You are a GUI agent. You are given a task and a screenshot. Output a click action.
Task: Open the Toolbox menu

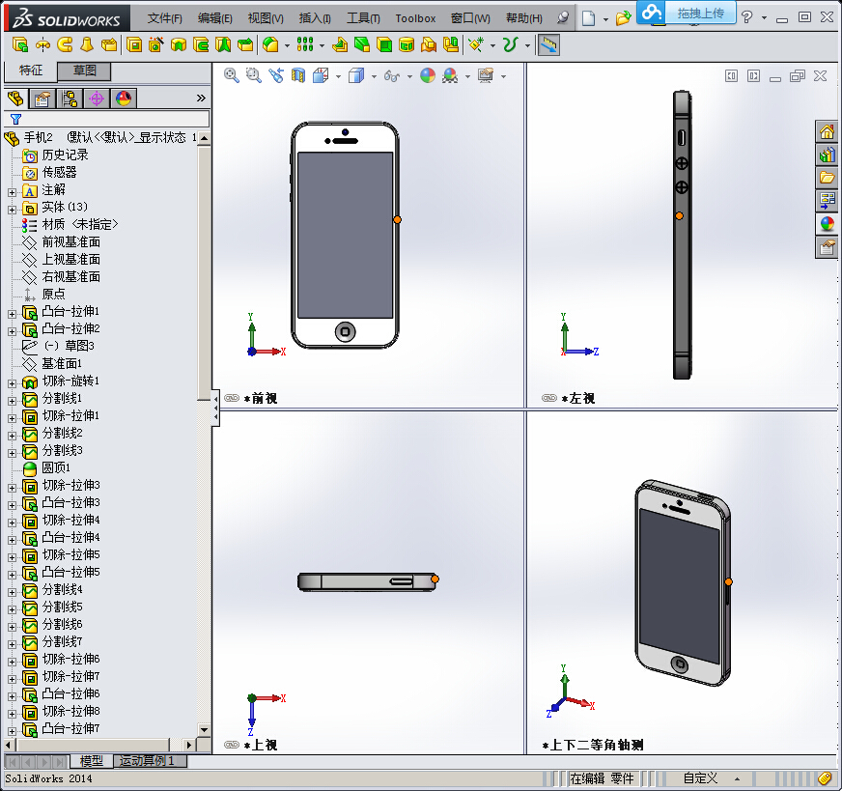[415, 18]
